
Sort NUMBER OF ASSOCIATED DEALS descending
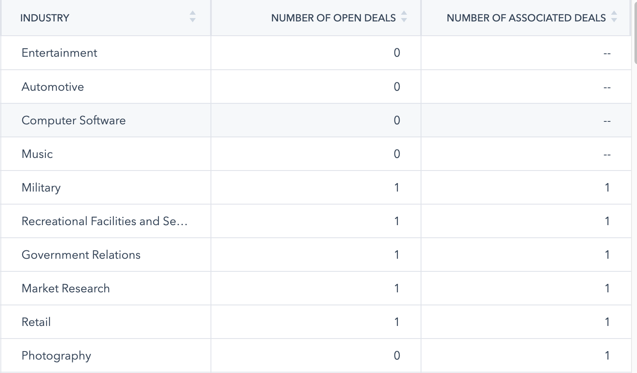click(x=614, y=20)
